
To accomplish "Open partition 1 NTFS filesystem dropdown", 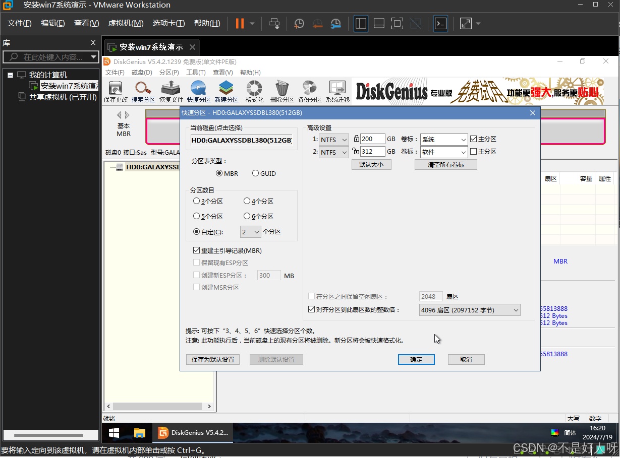I will pos(333,139).
